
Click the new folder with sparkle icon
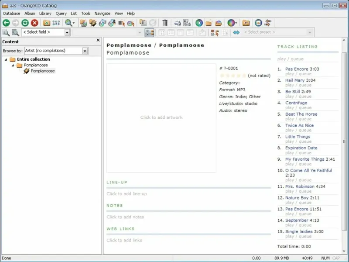point(209,23)
